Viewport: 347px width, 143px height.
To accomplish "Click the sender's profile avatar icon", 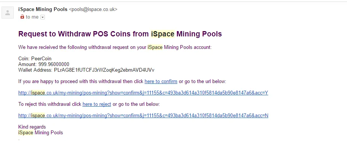I will click(8, 13).
